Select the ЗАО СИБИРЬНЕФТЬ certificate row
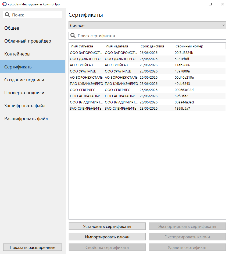The height and width of the screenshot is (254, 229). (x=147, y=108)
